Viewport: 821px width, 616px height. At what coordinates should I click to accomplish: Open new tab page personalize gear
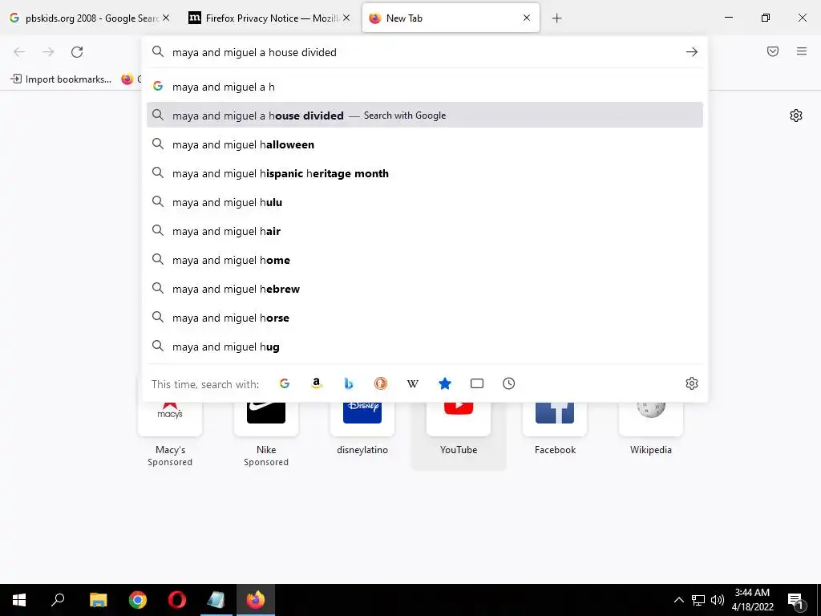point(796,115)
